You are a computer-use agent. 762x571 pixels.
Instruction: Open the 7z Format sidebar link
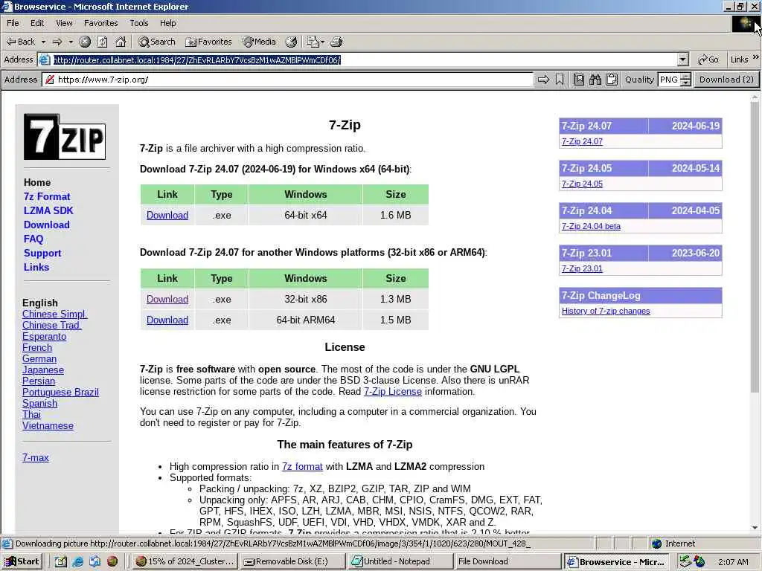47,196
